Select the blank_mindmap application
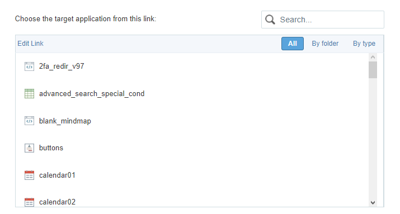 pos(65,121)
